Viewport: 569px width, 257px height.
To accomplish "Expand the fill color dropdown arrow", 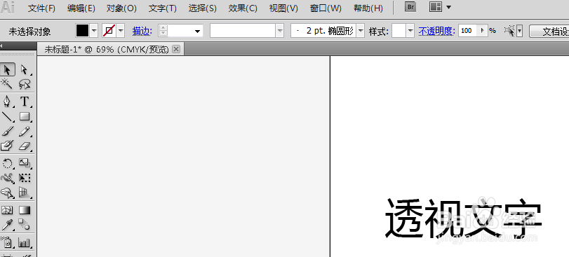I will (x=94, y=31).
